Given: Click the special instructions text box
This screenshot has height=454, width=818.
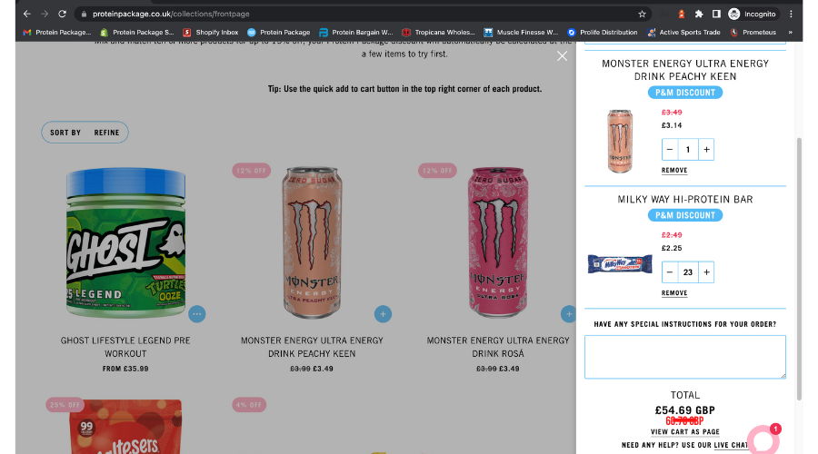Looking at the screenshot, I should 685,357.
